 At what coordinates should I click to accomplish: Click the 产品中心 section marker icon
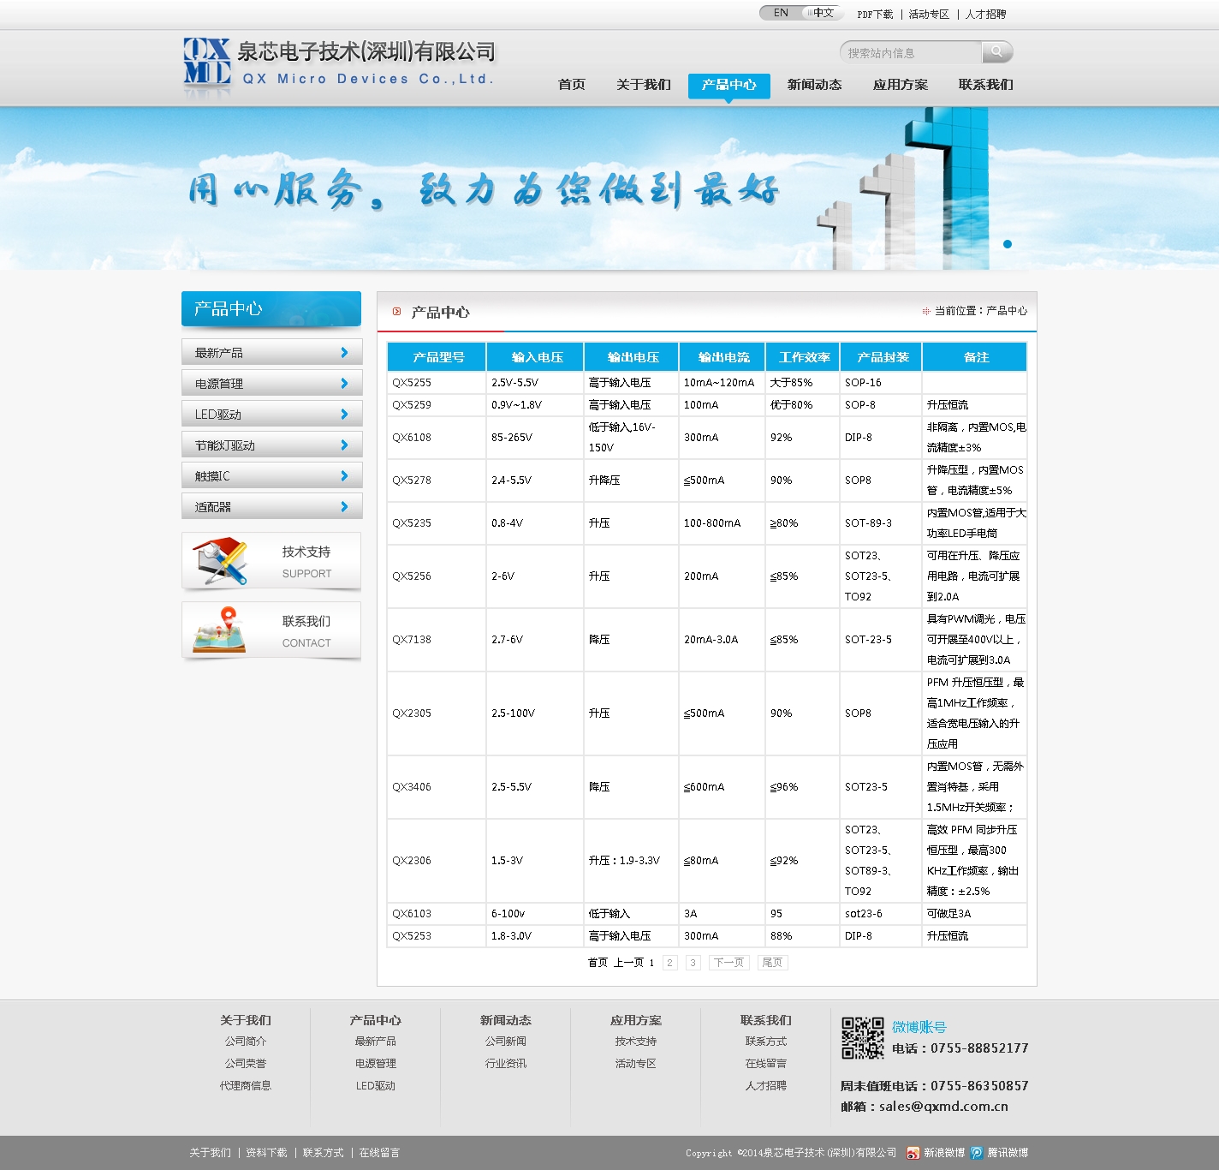396,312
